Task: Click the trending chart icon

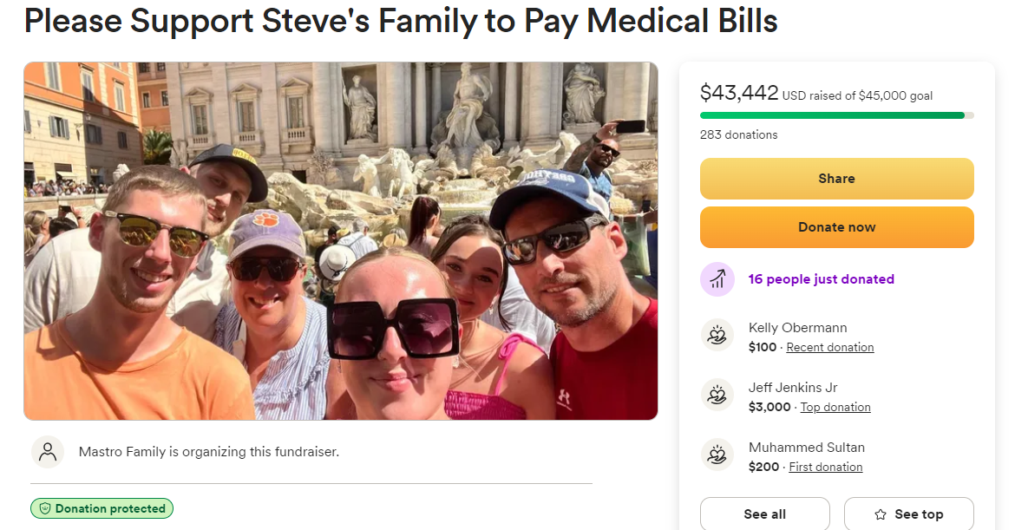Action: click(x=717, y=279)
